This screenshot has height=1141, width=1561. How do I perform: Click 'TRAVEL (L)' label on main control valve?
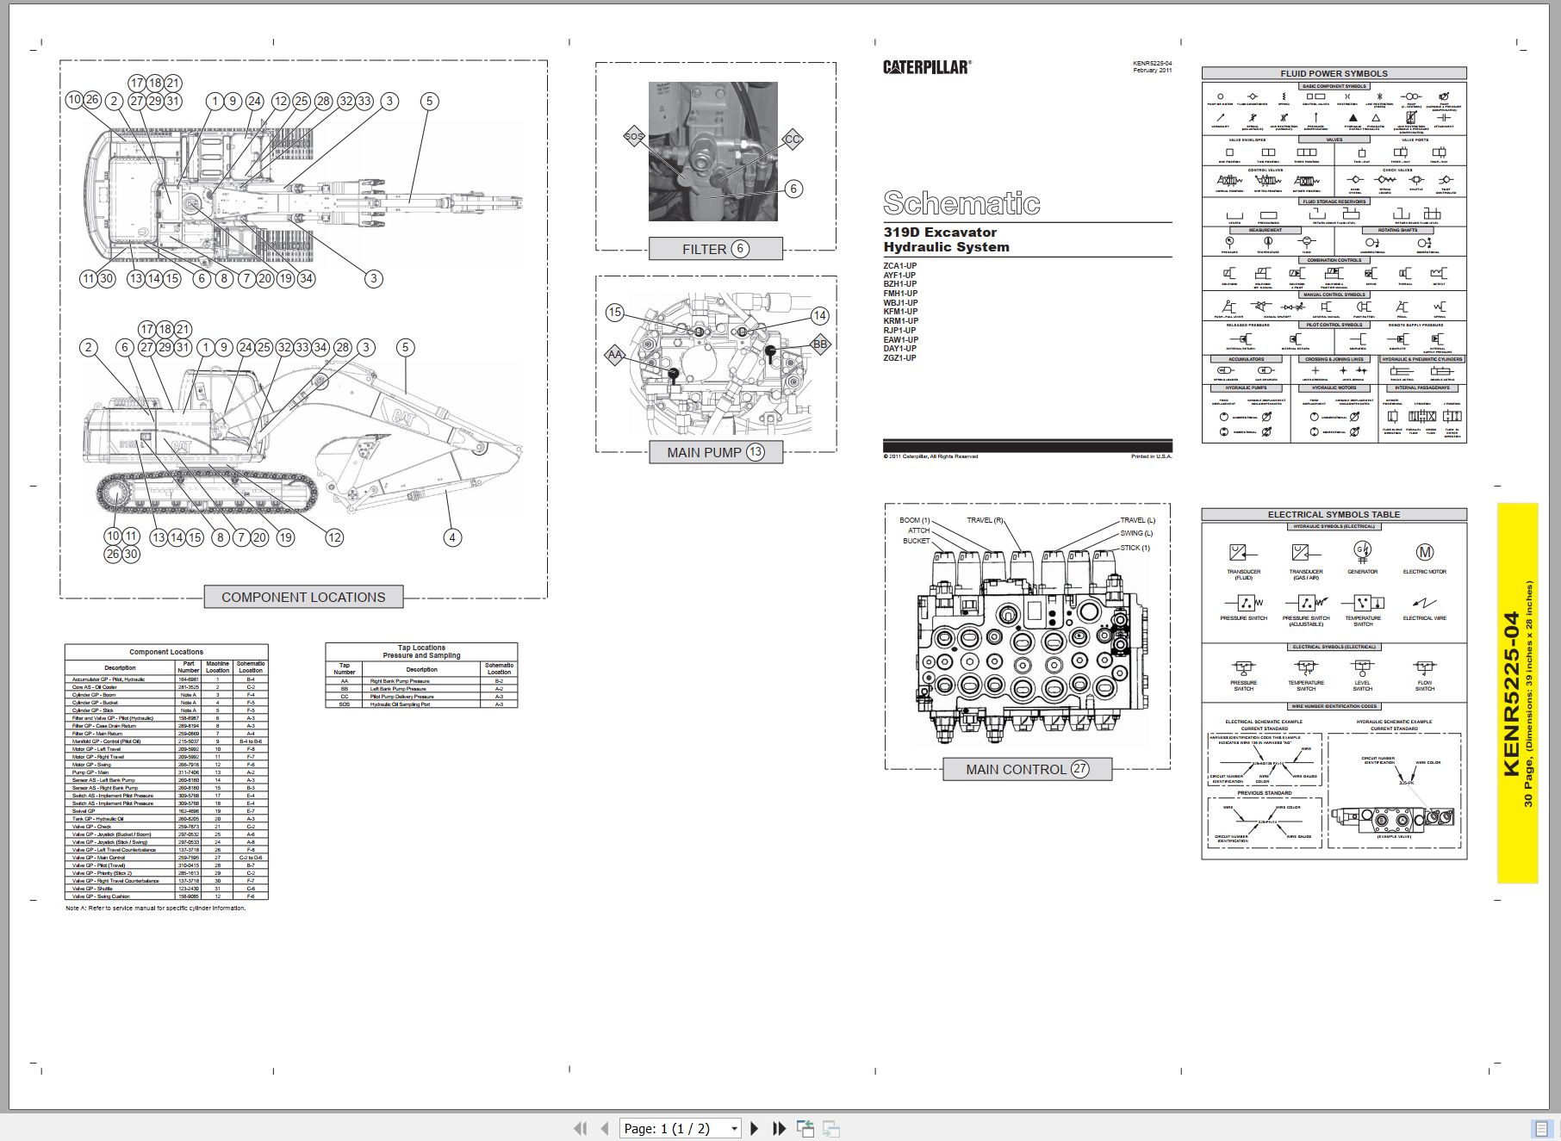point(1138,520)
